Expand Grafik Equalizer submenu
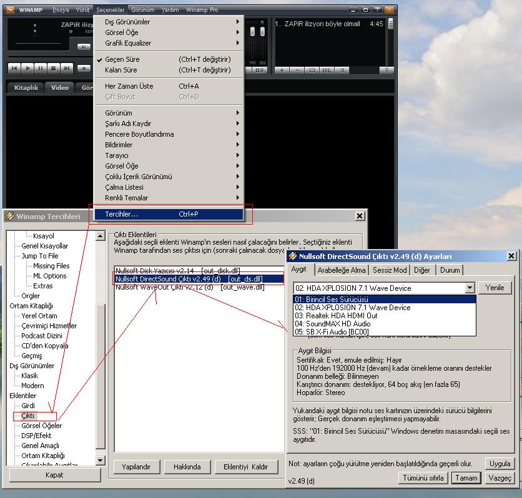The image size is (522, 498). tap(169, 43)
